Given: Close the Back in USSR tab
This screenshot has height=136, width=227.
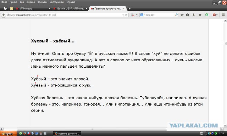Looking at the screenshot, I should 87,8.
